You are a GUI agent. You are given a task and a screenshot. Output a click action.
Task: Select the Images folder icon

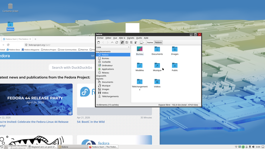[175, 51]
